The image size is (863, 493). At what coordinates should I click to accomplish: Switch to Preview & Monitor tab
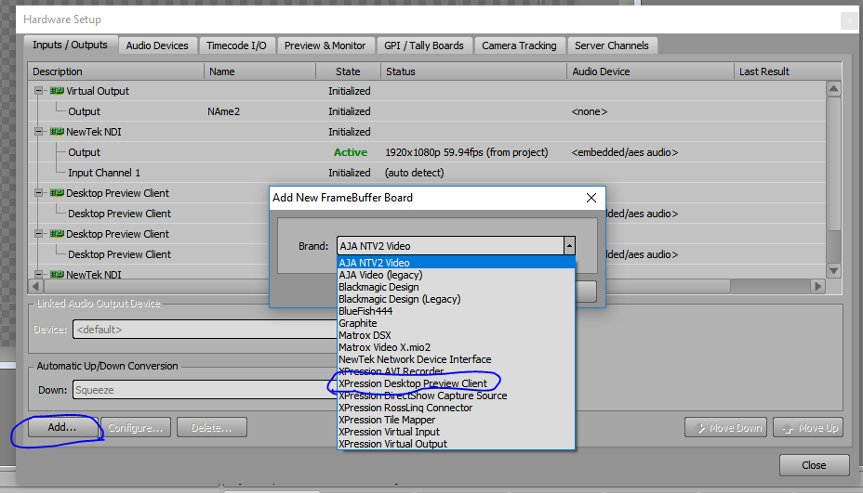325,45
